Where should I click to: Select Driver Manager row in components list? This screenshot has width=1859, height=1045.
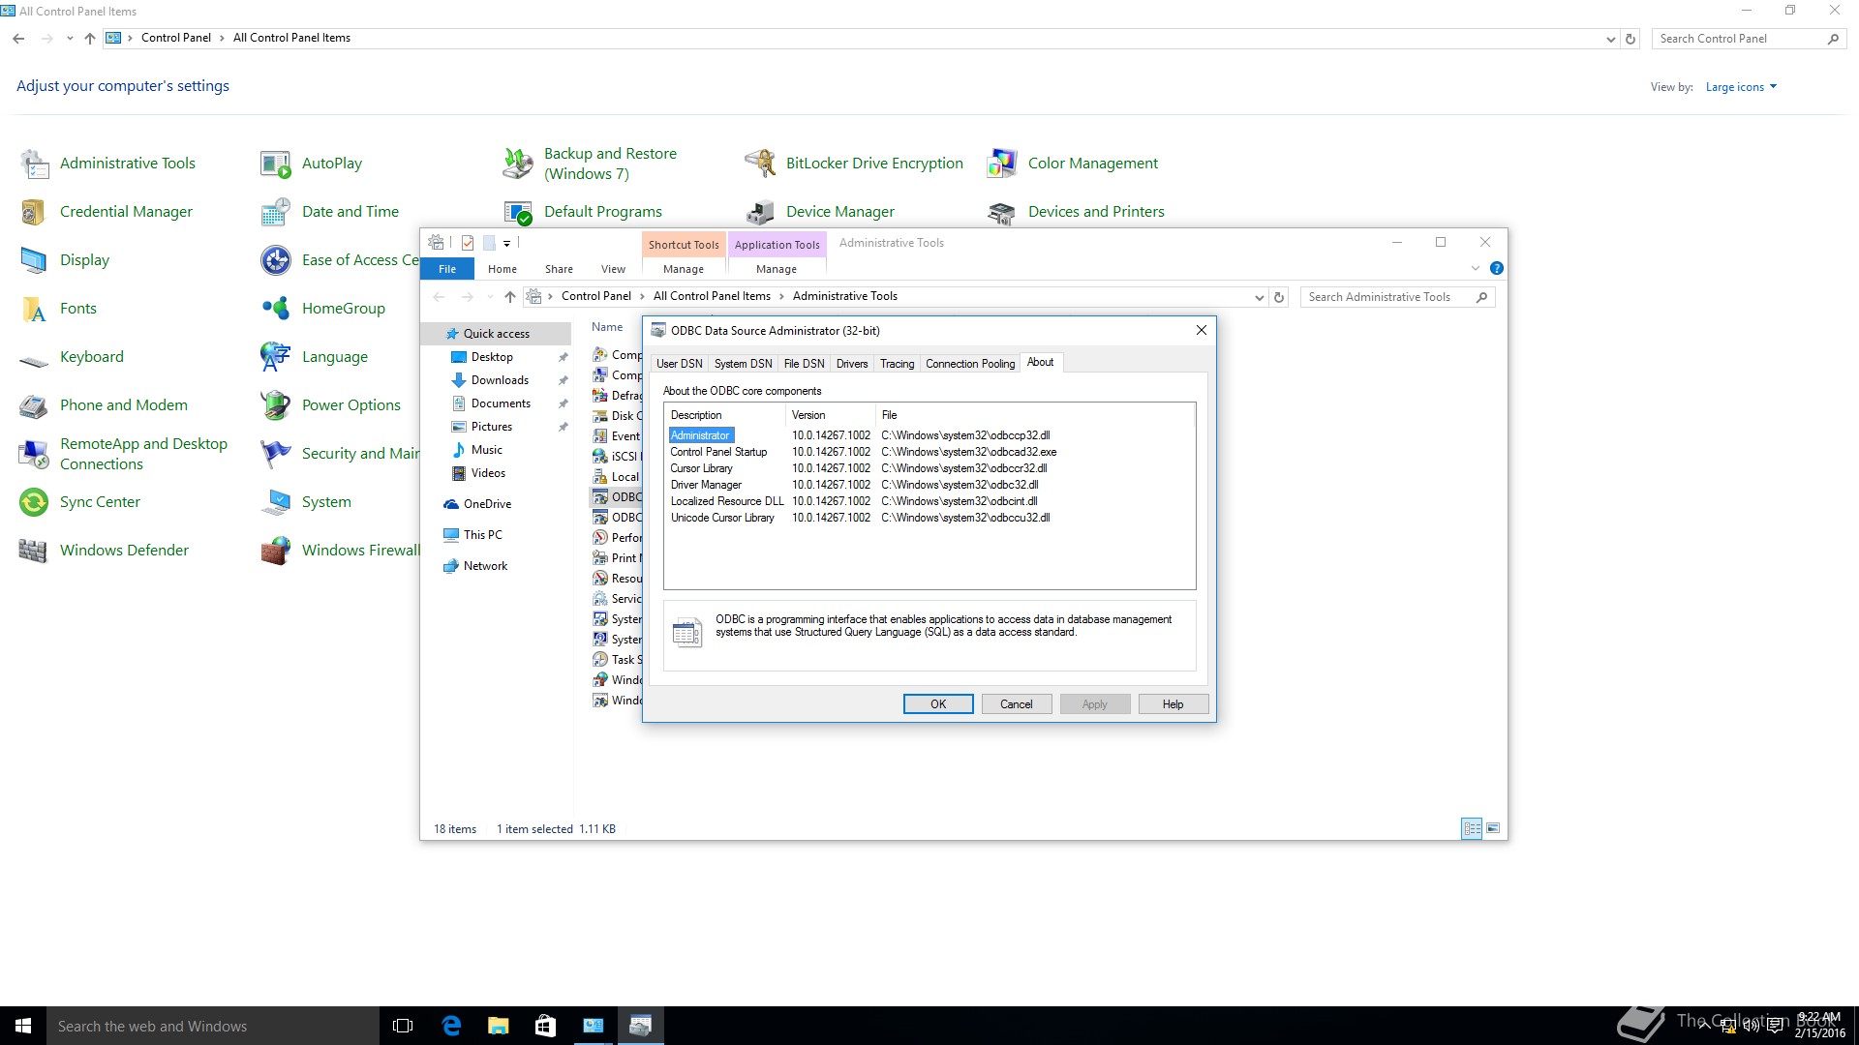coord(706,485)
